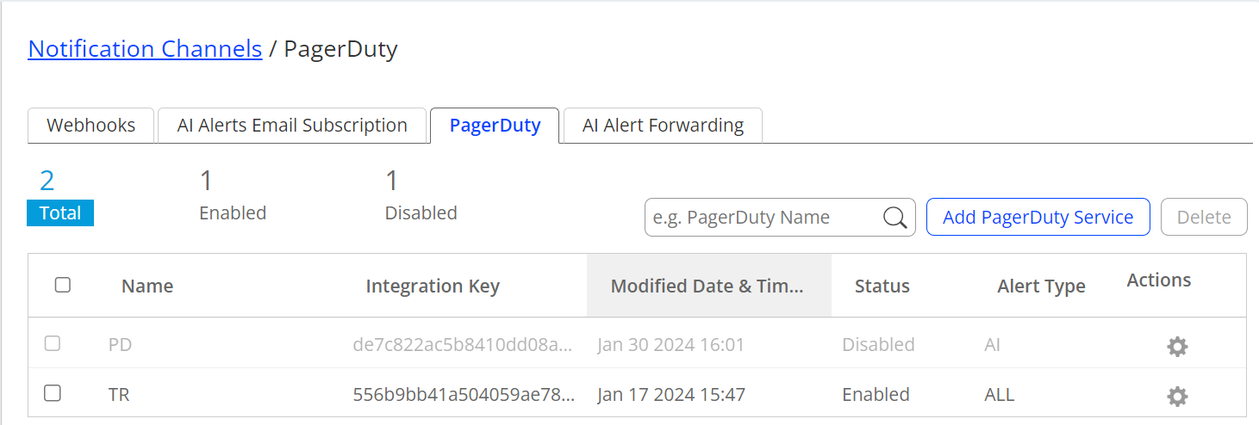
Task: Check the TR row checkbox
Action: point(53,393)
